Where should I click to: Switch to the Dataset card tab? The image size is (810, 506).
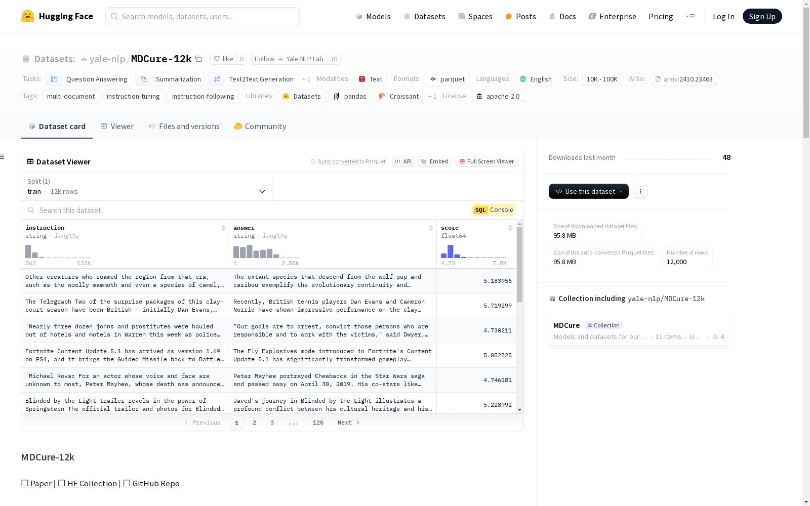coord(57,126)
